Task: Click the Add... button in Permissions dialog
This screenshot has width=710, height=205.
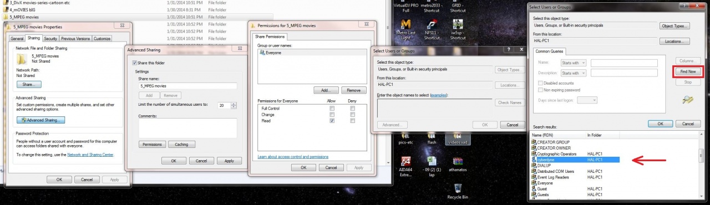Action: (x=326, y=90)
